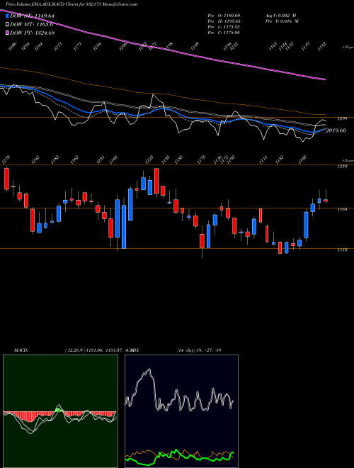
Task: Click the first red candlestick at chart left
Action: point(6,179)
